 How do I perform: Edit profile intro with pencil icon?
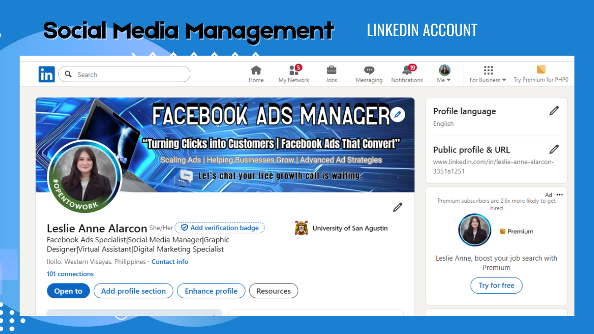point(398,207)
